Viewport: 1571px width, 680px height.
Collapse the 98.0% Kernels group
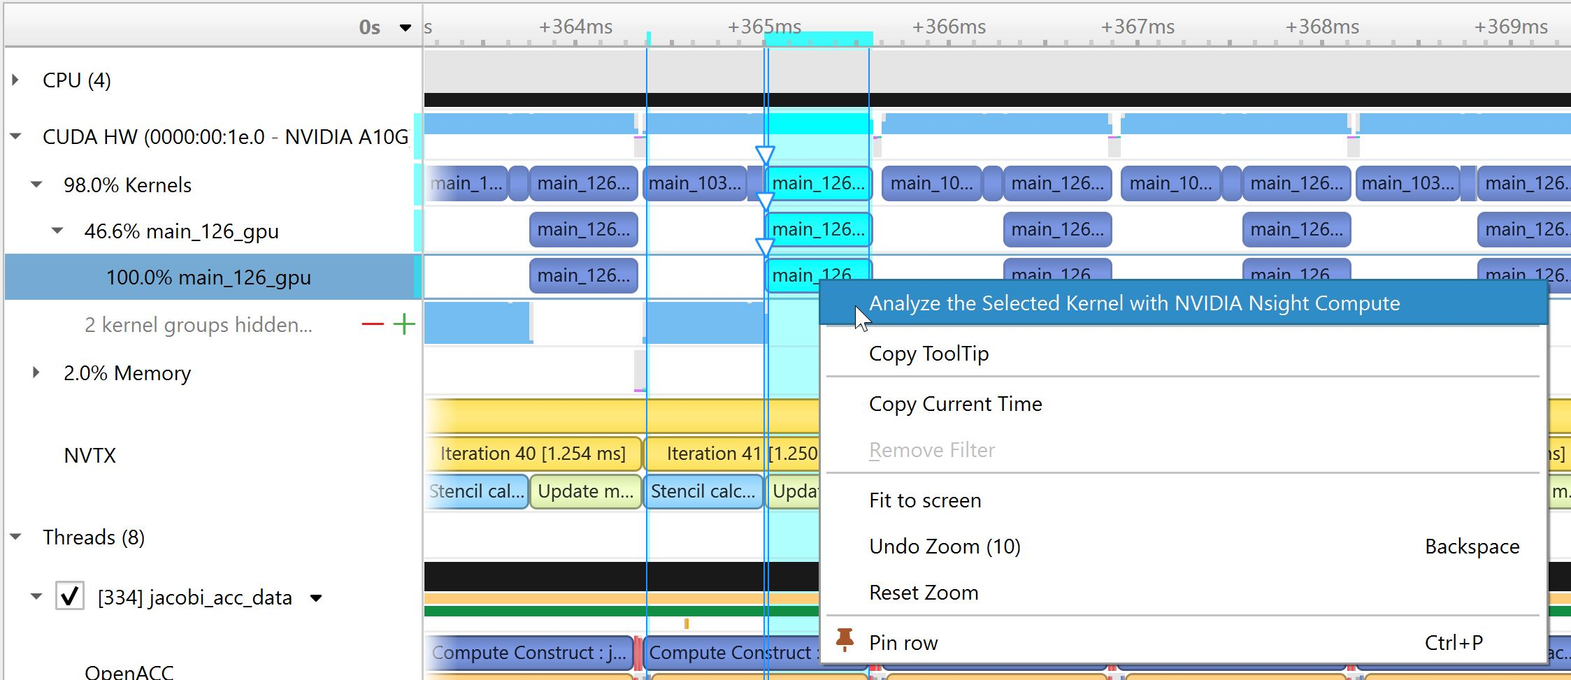(36, 185)
